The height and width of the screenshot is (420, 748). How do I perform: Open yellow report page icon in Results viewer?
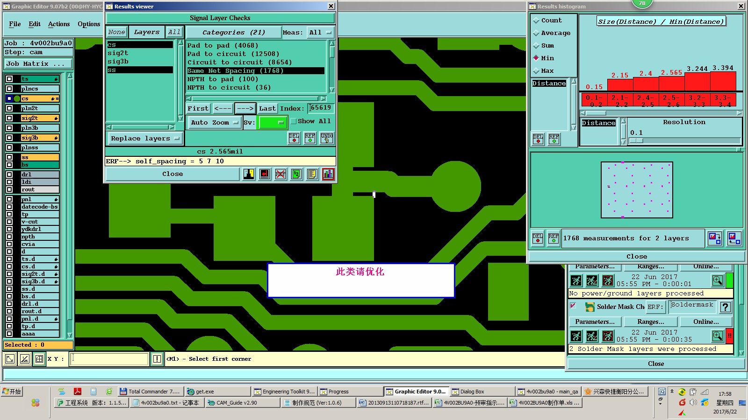312,174
